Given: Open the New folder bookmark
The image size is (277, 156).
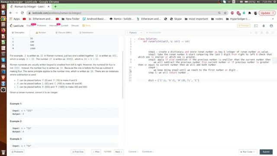Looking at the screenshot, I should (x=71, y=19).
